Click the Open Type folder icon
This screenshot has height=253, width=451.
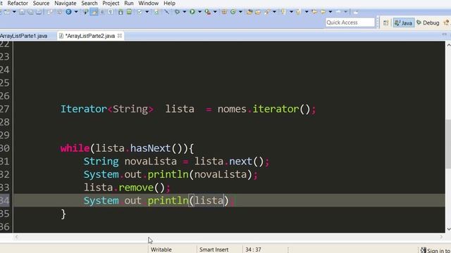[249, 12]
